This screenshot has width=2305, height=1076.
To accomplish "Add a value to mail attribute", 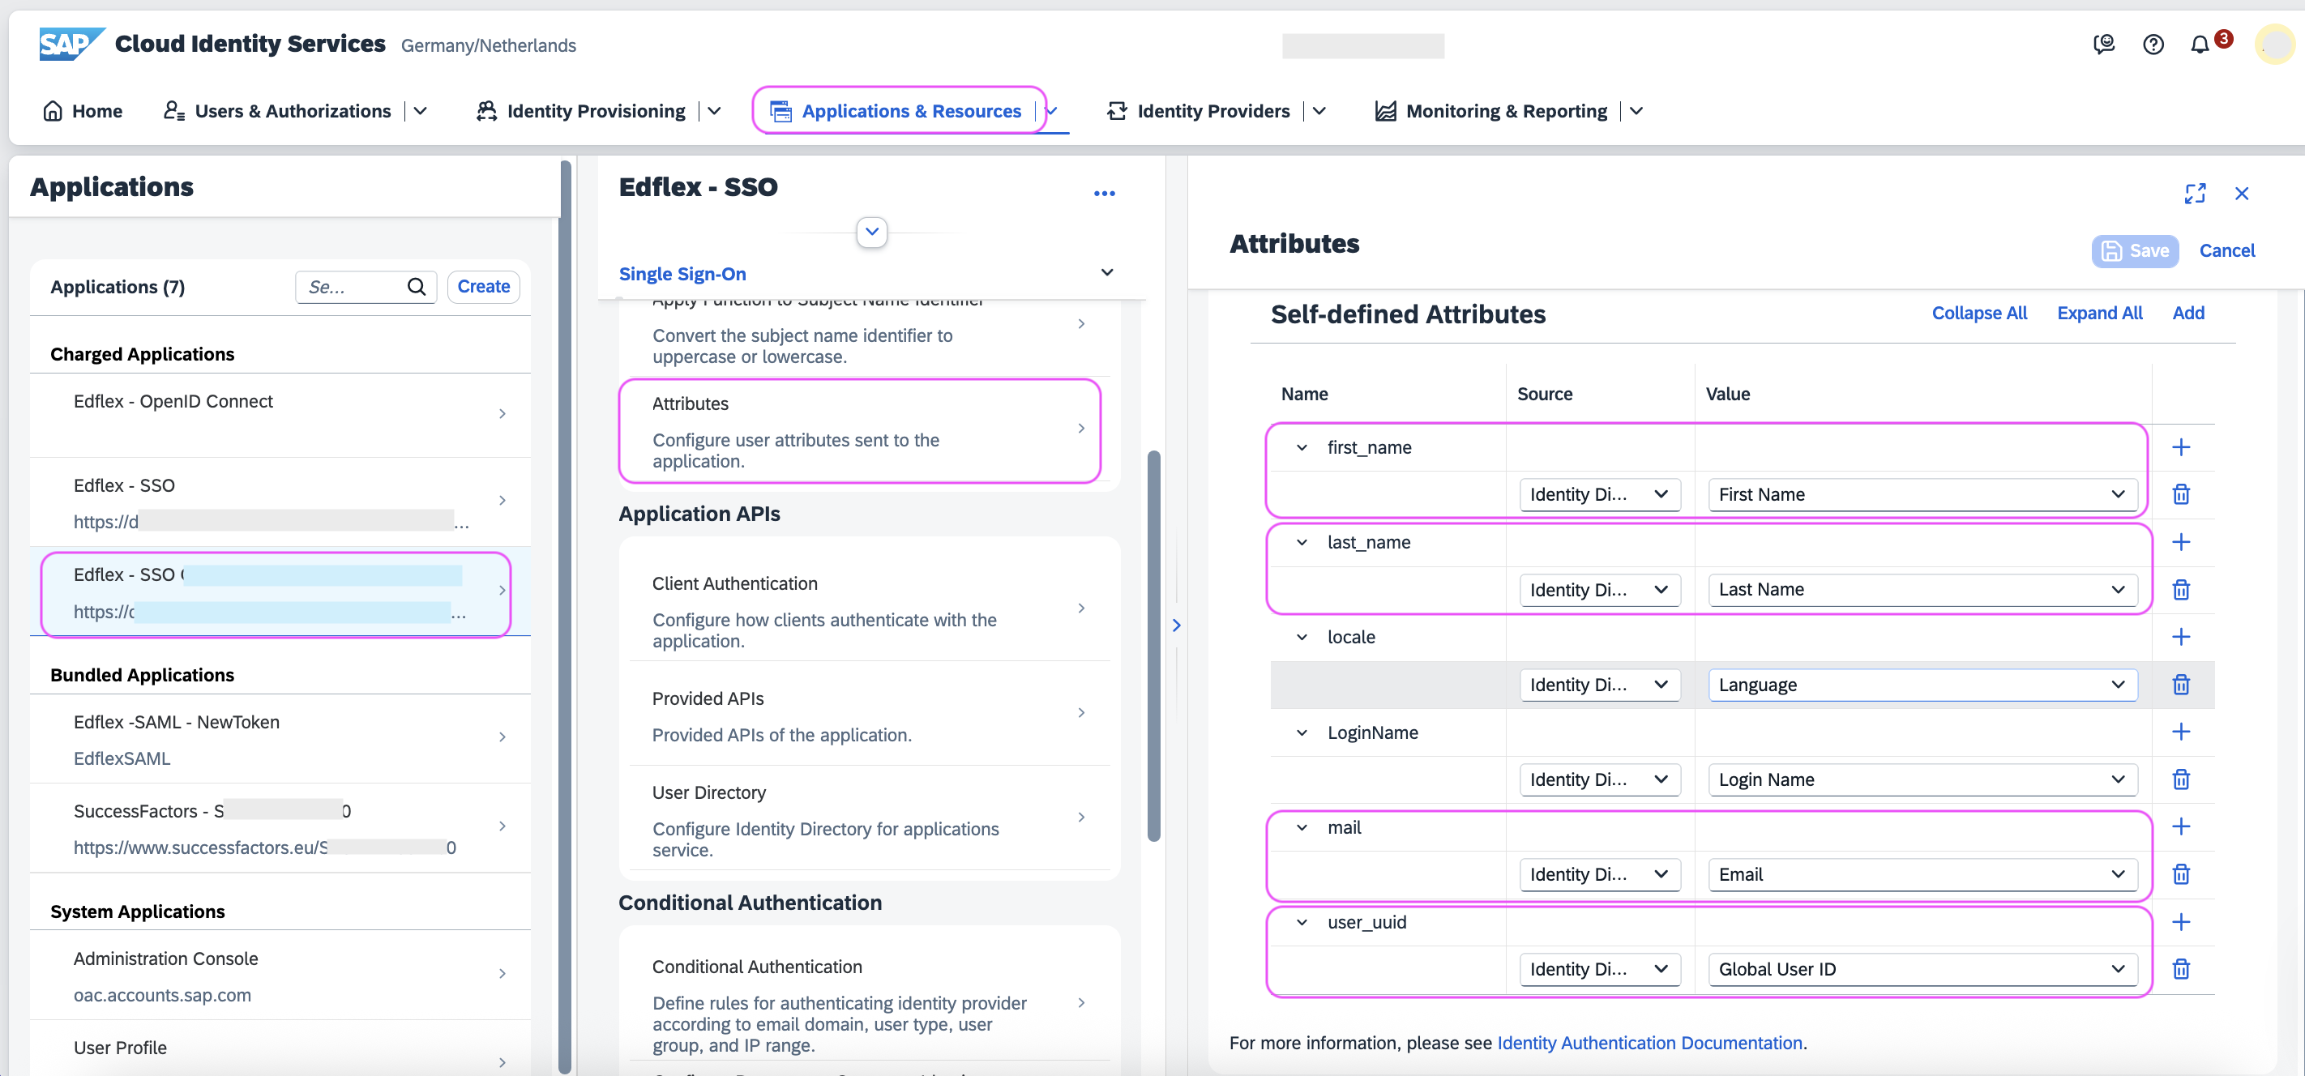I will coord(2182,826).
